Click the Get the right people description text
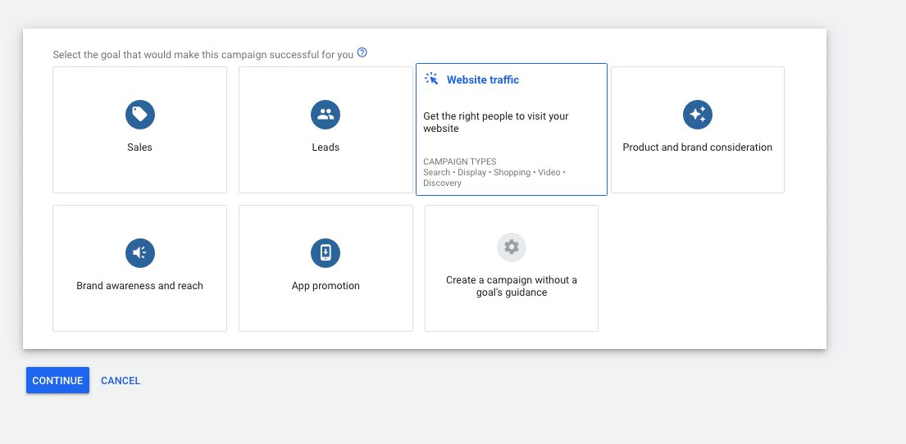The image size is (906, 444). coord(496,122)
